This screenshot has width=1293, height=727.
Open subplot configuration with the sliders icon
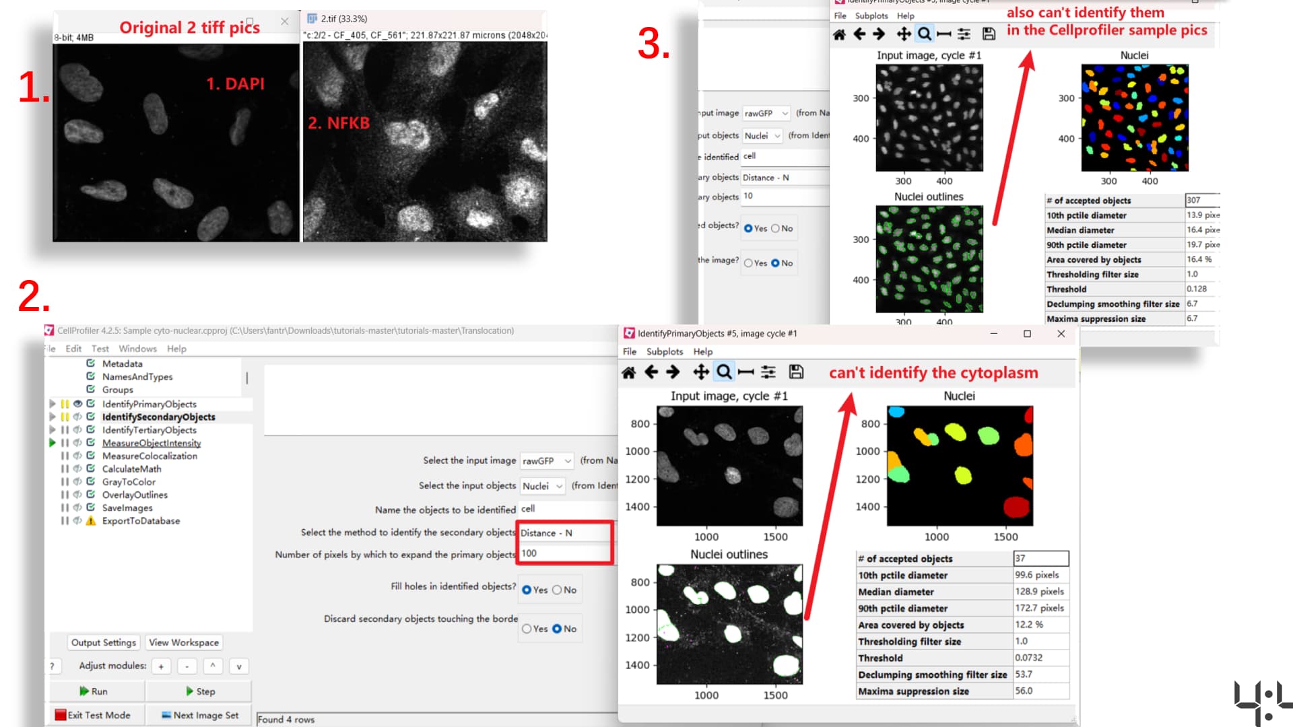pyautogui.click(x=768, y=372)
